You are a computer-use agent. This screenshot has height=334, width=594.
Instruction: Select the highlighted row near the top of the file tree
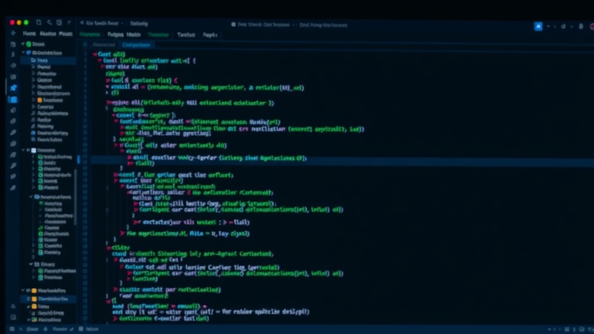[49, 60]
